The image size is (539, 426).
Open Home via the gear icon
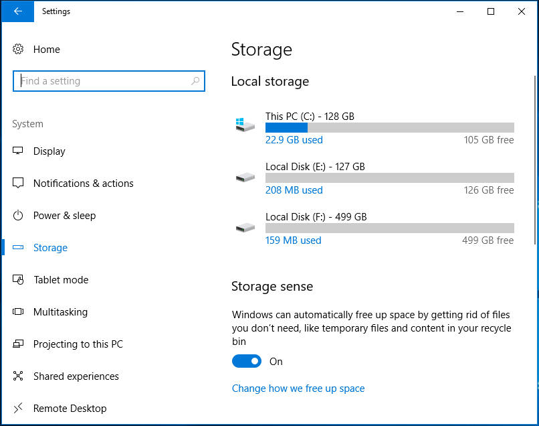point(19,50)
